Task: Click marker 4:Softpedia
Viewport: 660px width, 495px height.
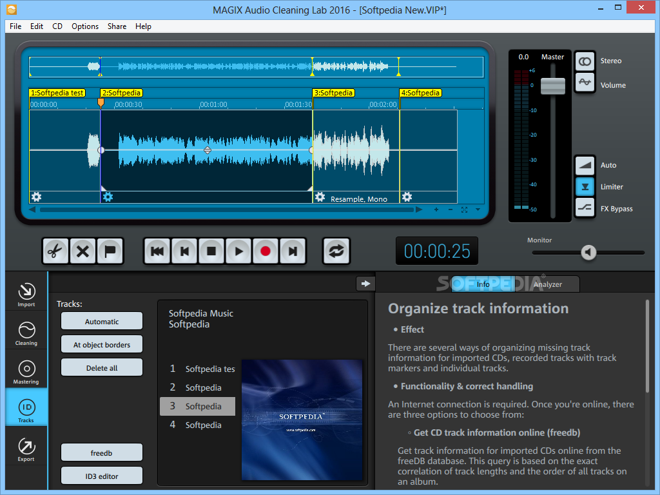Action: 420,93
